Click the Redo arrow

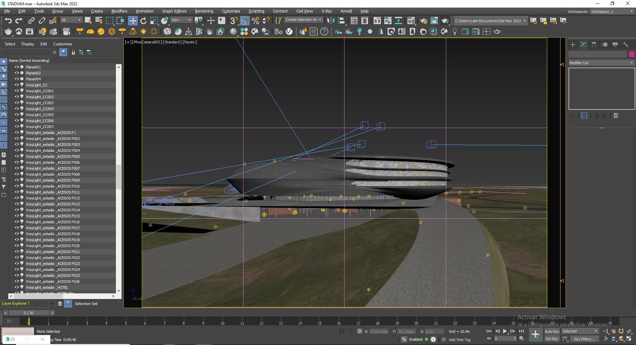pyautogui.click(x=19, y=21)
